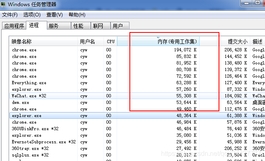This screenshot has height=161, width=265.
Task: Sort by 用户名 column header
Action: pos(90,41)
